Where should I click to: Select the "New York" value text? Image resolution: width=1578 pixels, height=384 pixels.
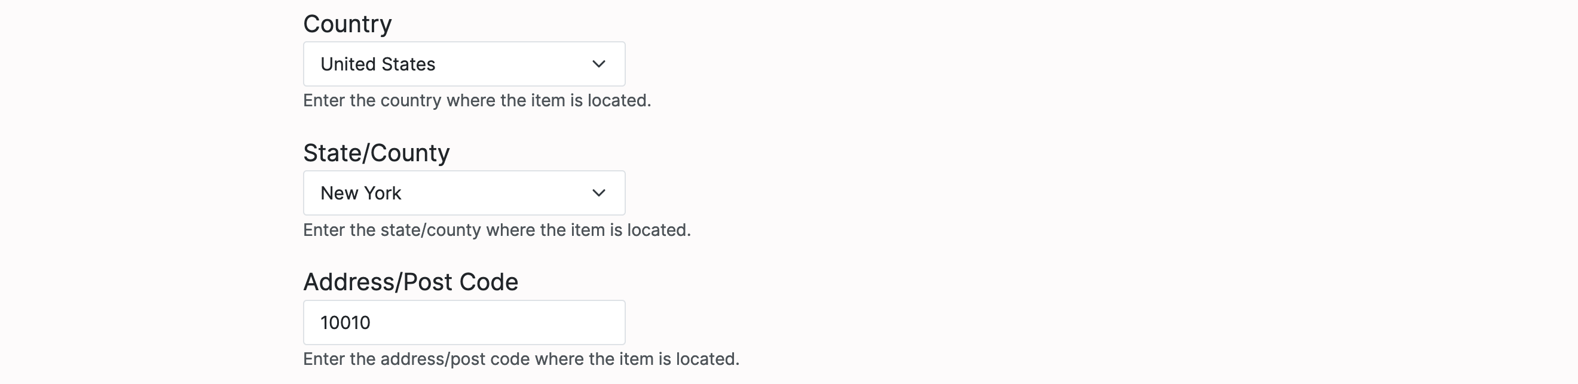pos(361,193)
